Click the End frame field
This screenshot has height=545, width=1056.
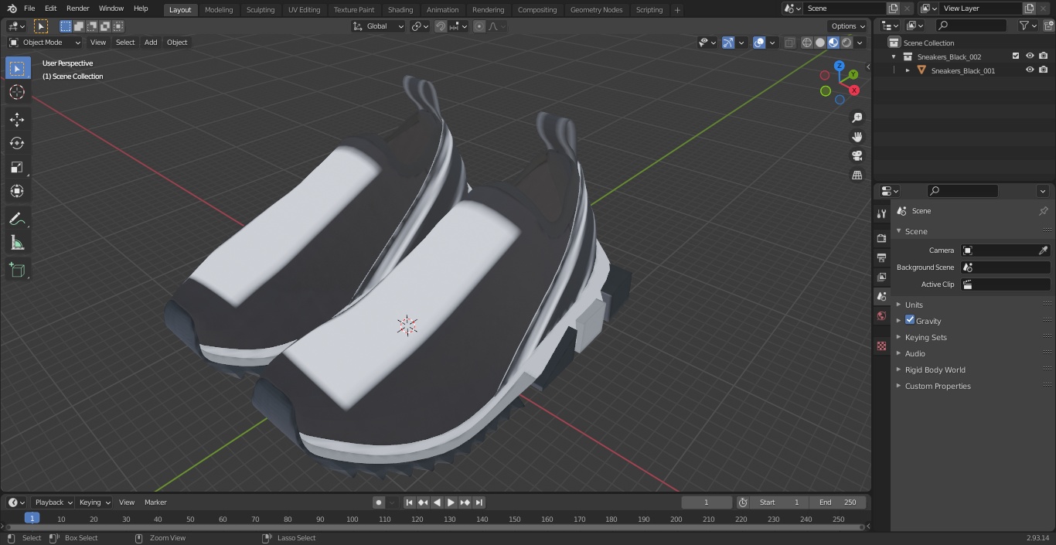click(838, 502)
